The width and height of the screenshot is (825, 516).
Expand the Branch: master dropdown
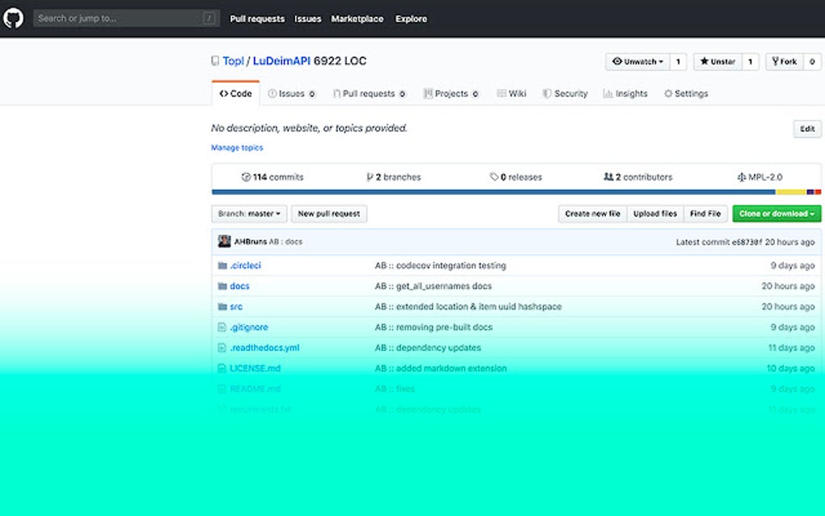tap(248, 214)
